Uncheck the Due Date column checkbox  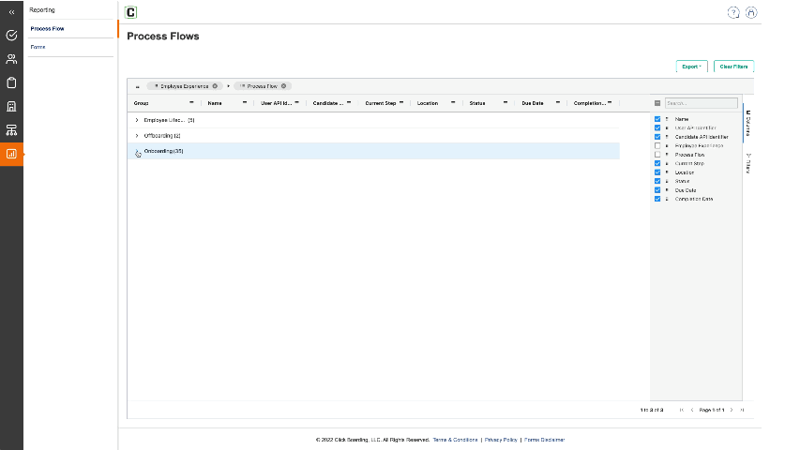point(657,190)
